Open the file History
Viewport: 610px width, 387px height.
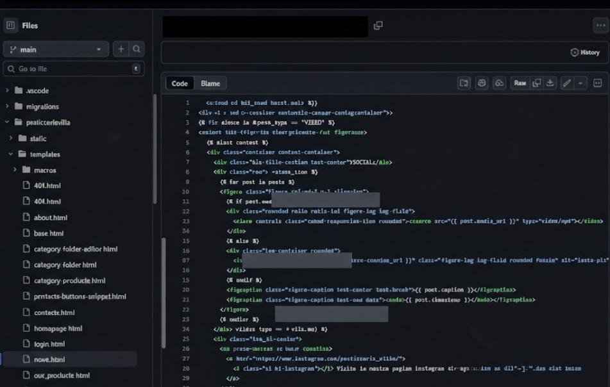point(585,53)
